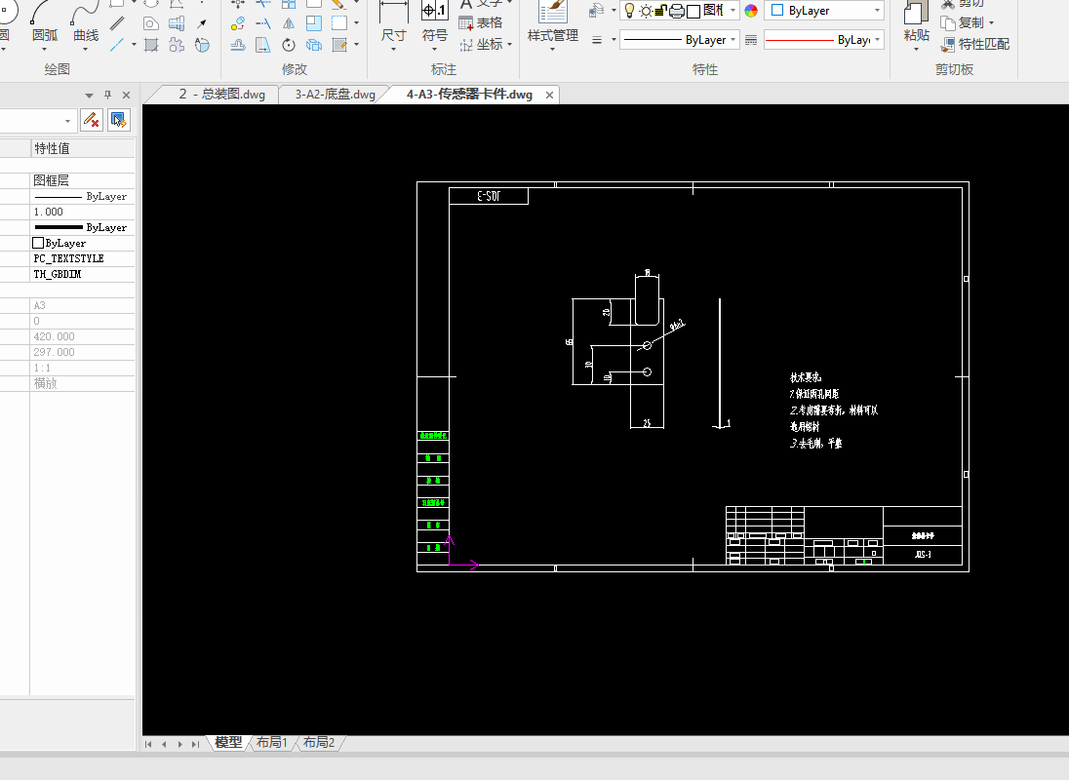Click the white layer color swatch
The height and width of the screenshot is (780, 1069).
693,11
